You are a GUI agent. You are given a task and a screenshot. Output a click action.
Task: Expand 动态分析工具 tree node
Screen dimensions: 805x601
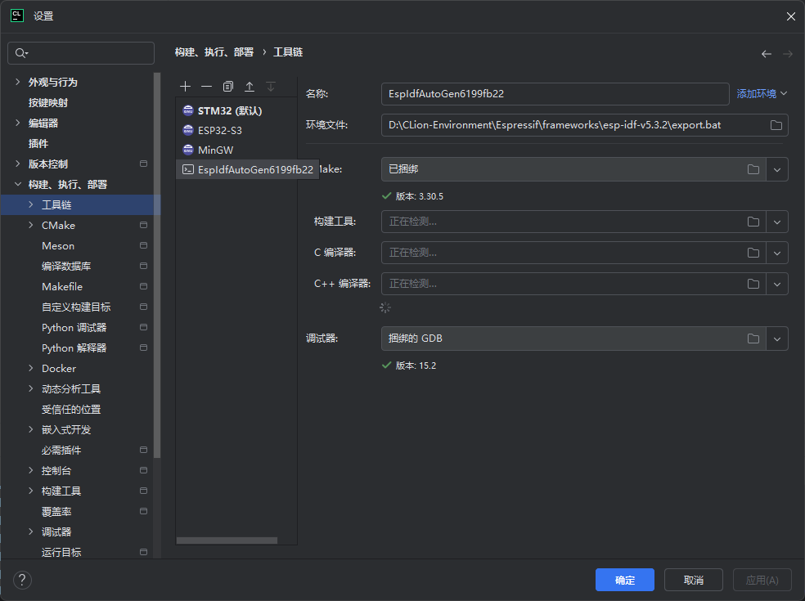click(31, 388)
